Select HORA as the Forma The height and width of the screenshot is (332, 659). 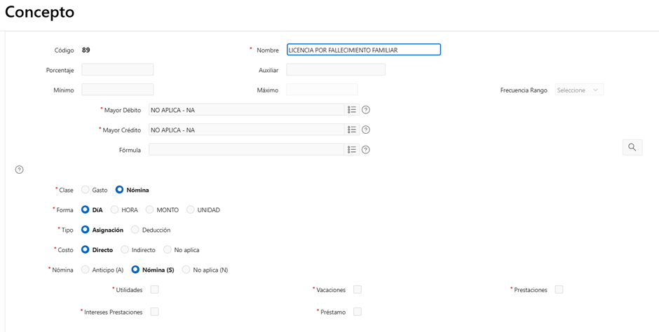pos(115,209)
